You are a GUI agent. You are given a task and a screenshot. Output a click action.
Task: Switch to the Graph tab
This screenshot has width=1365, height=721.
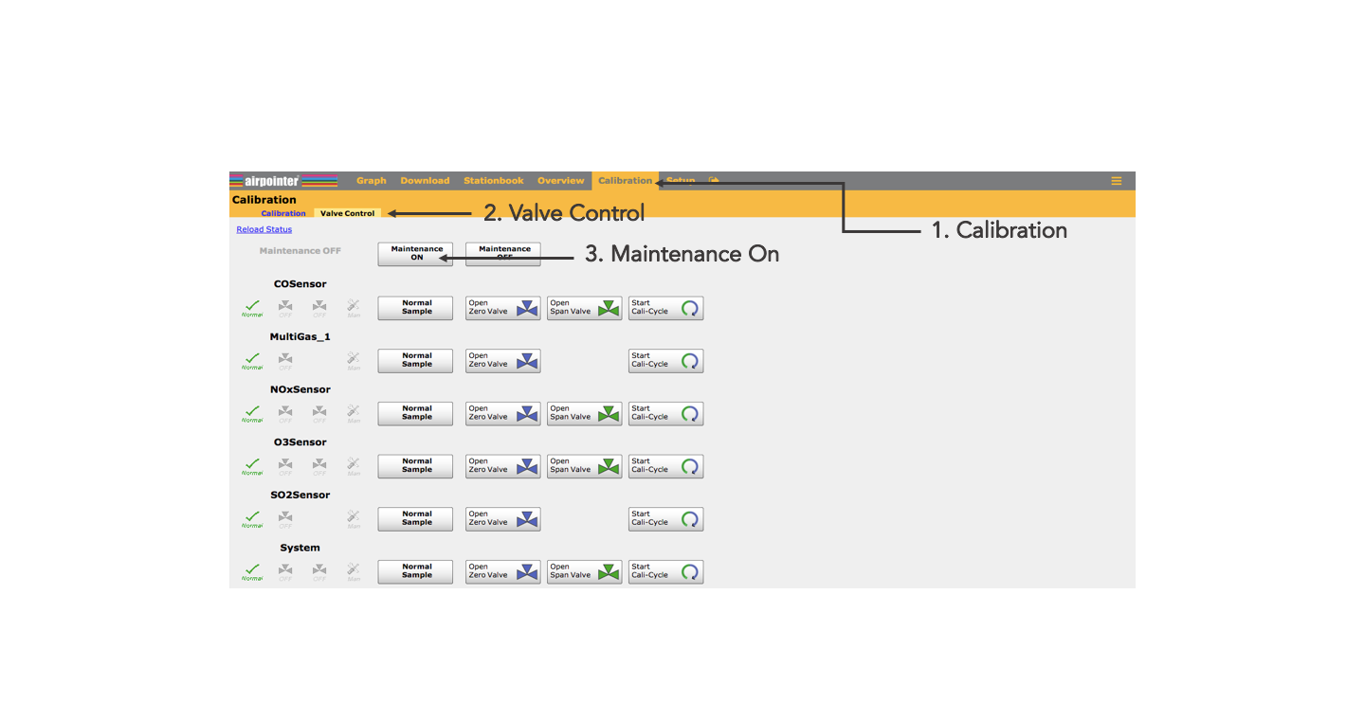click(371, 181)
